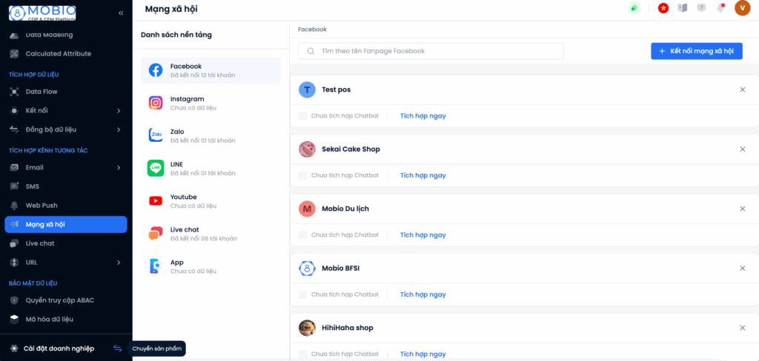Click the Test pos avatar T

click(307, 90)
